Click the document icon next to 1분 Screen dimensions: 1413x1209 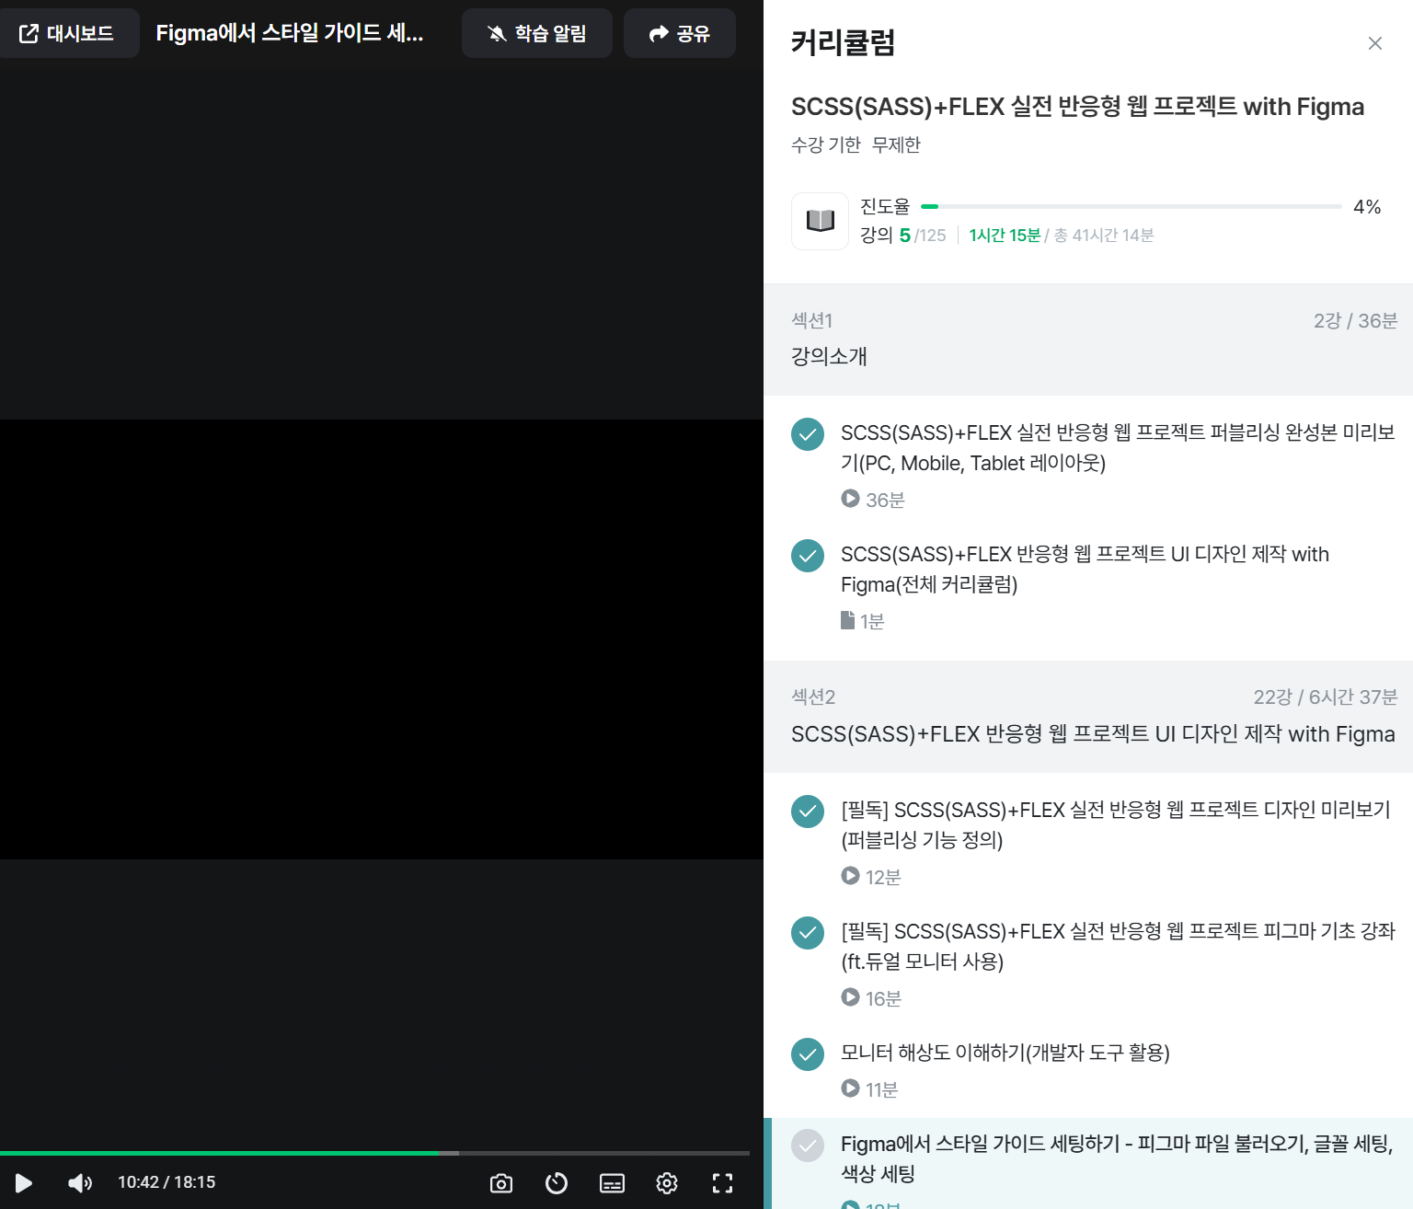point(847,620)
